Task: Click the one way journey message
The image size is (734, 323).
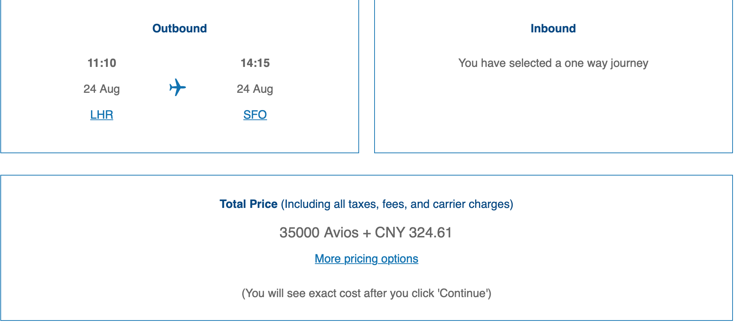Action: tap(553, 63)
